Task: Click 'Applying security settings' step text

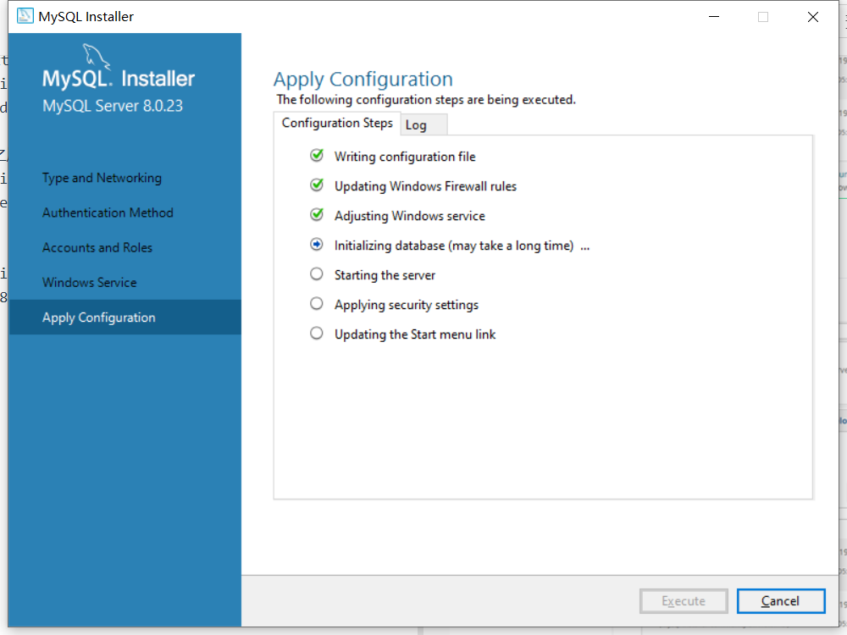Action: 407,305
